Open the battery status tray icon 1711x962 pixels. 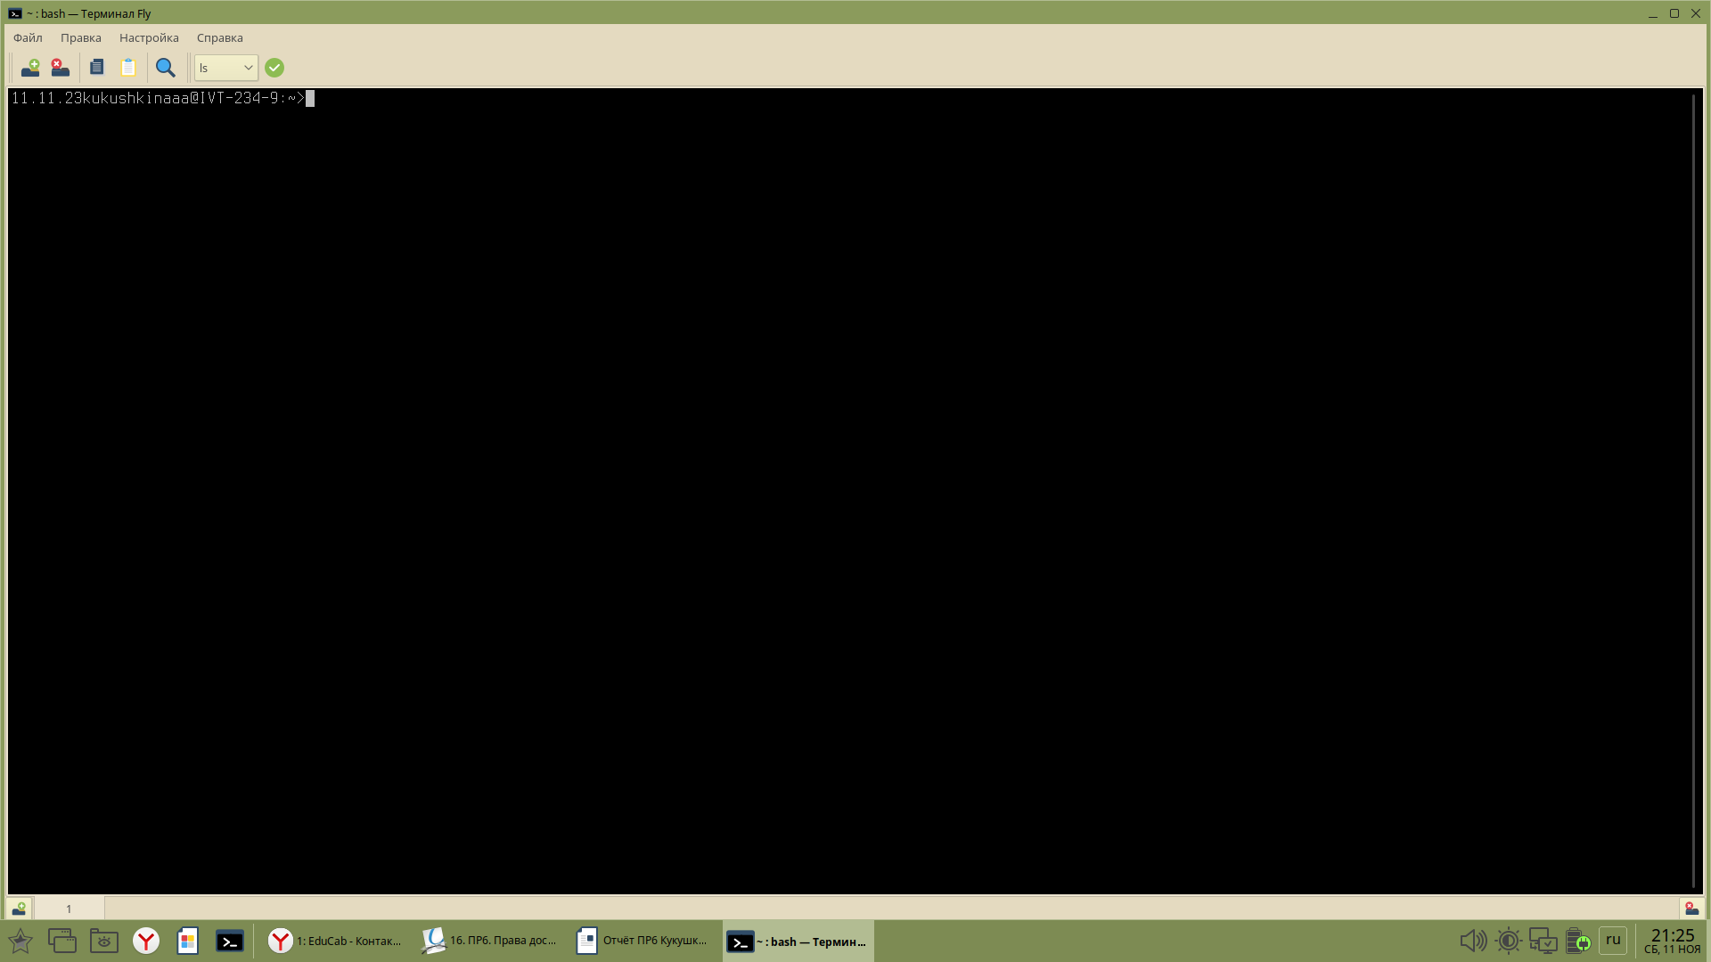(1578, 941)
